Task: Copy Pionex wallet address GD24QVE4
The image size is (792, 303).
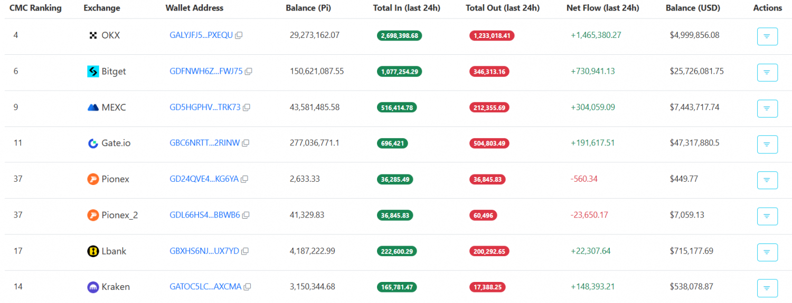Action: pyautogui.click(x=244, y=179)
